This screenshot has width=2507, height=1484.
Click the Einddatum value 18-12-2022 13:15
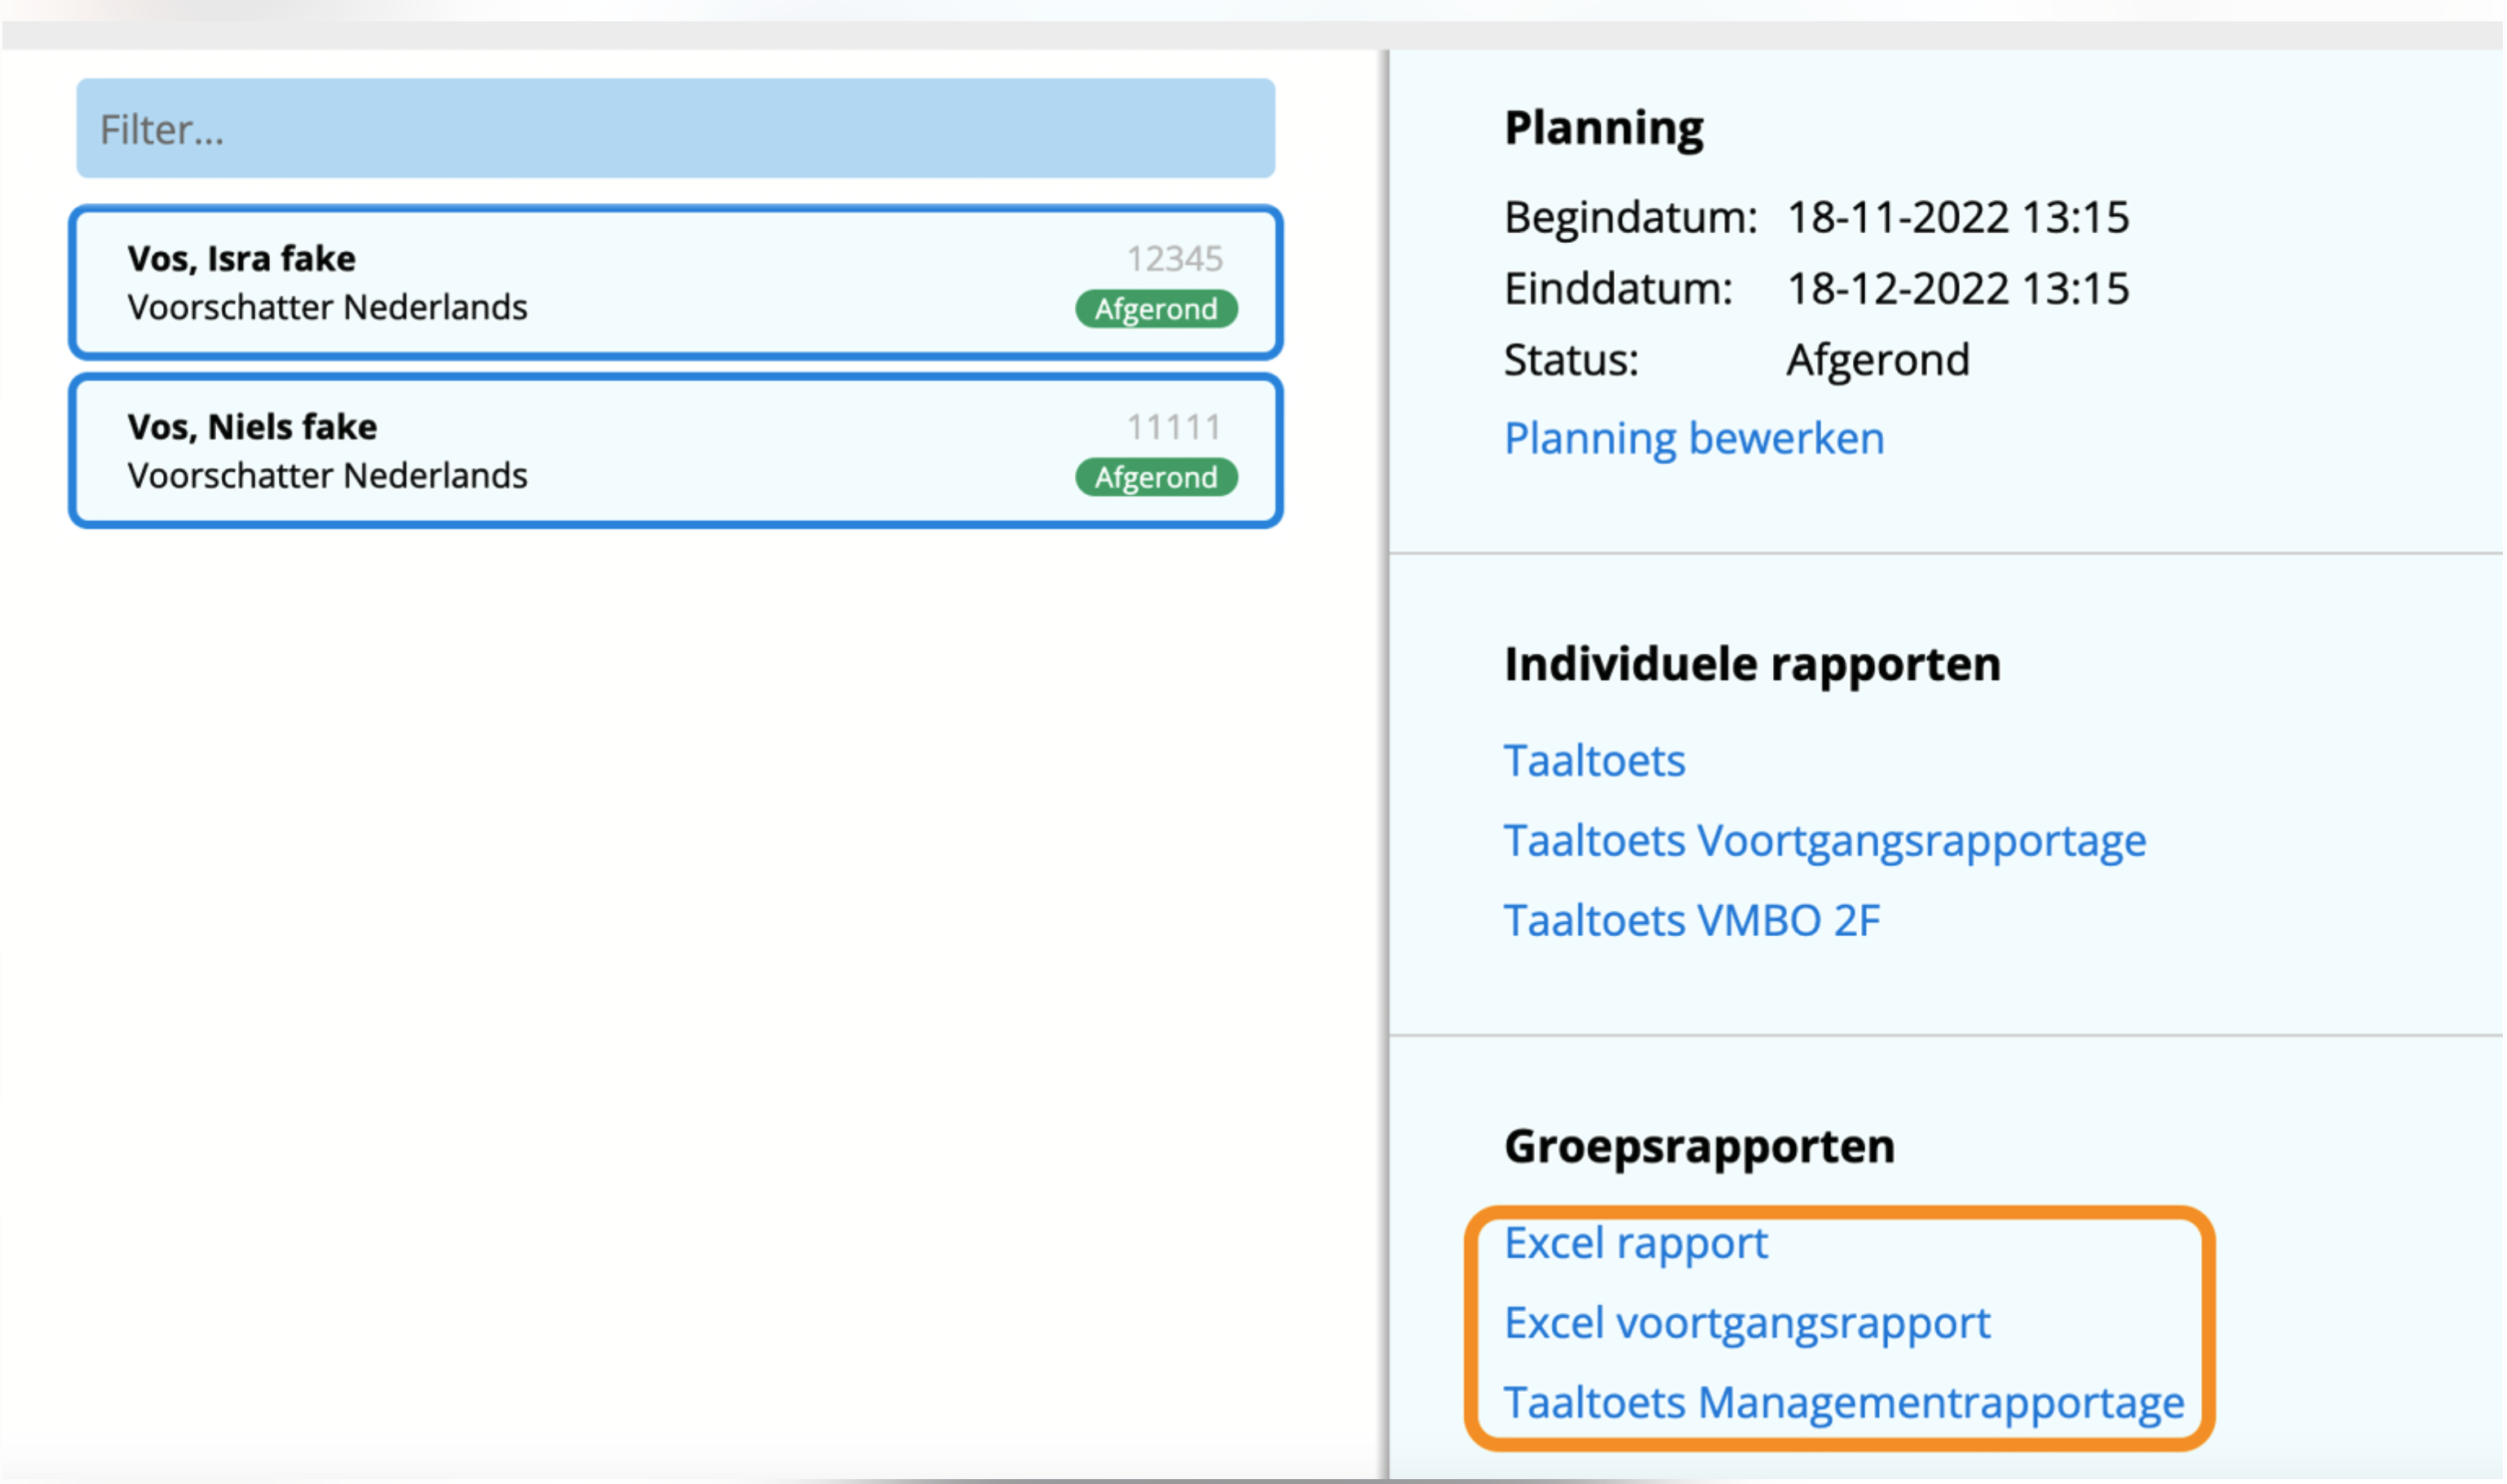click(1957, 289)
